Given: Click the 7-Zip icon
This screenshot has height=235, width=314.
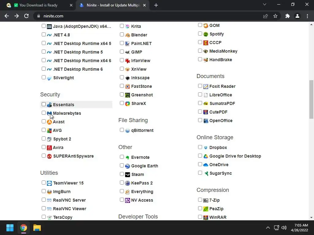Looking at the screenshot, I should pyautogui.click(x=206, y=200).
